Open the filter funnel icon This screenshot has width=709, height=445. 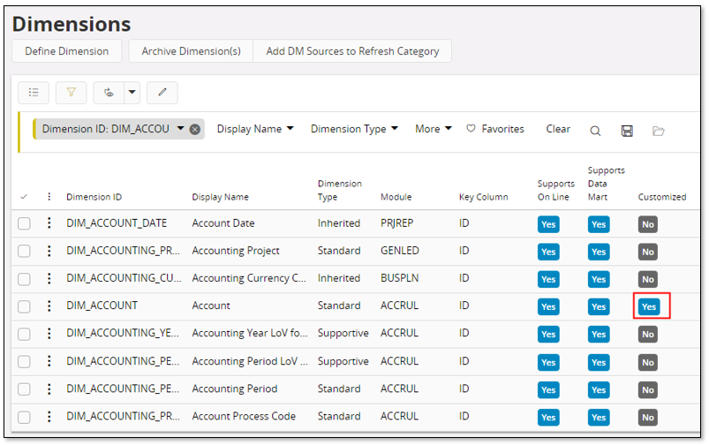tap(71, 92)
